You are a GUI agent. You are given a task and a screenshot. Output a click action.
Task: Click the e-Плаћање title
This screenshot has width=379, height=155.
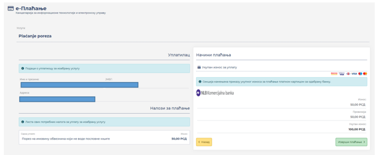pos(31,8)
